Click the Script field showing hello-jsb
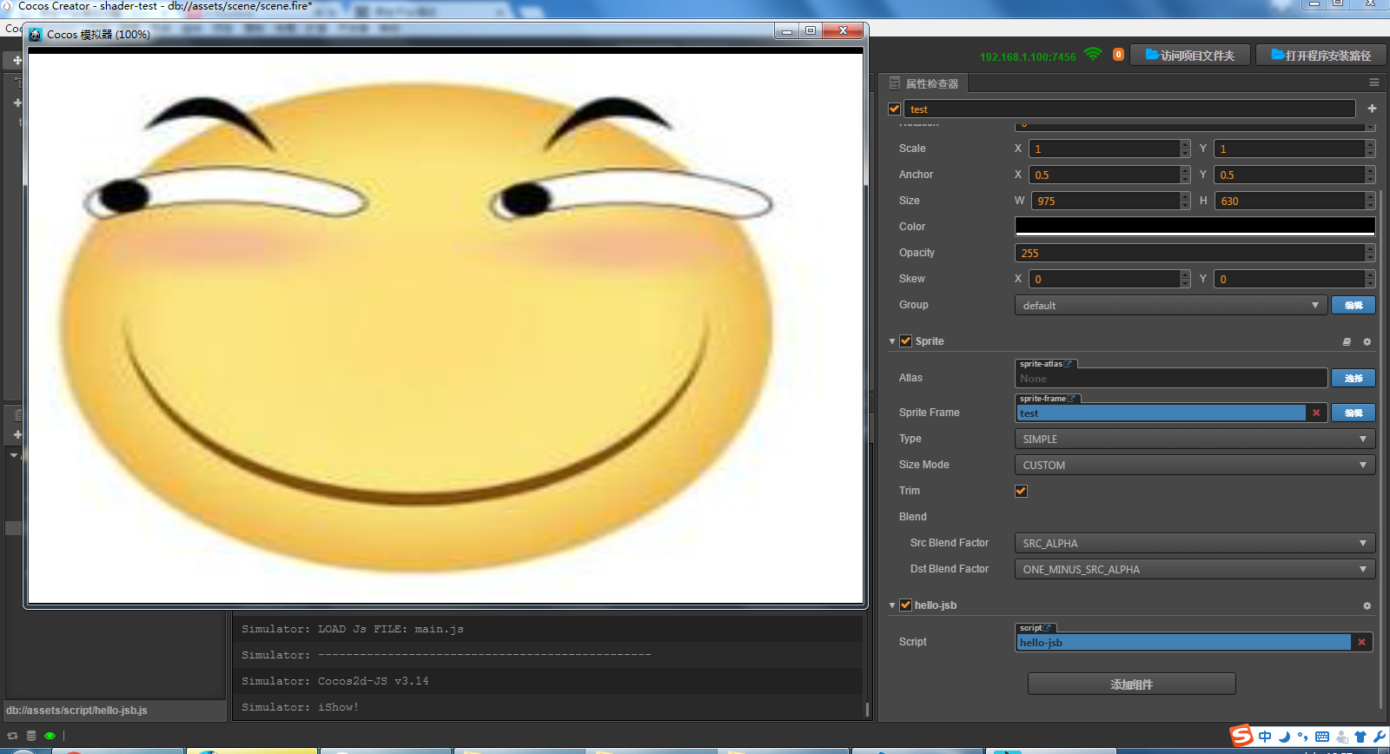This screenshot has height=754, width=1390. point(1183,642)
